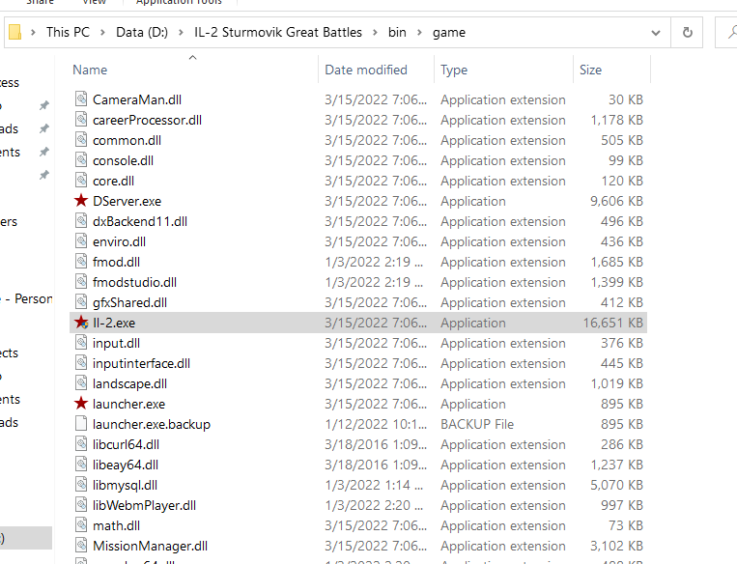
Task: Go to 'Data (D:)' in the breadcrumb
Action: [x=146, y=32]
